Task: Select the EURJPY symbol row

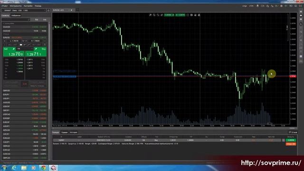Action: (24, 95)
